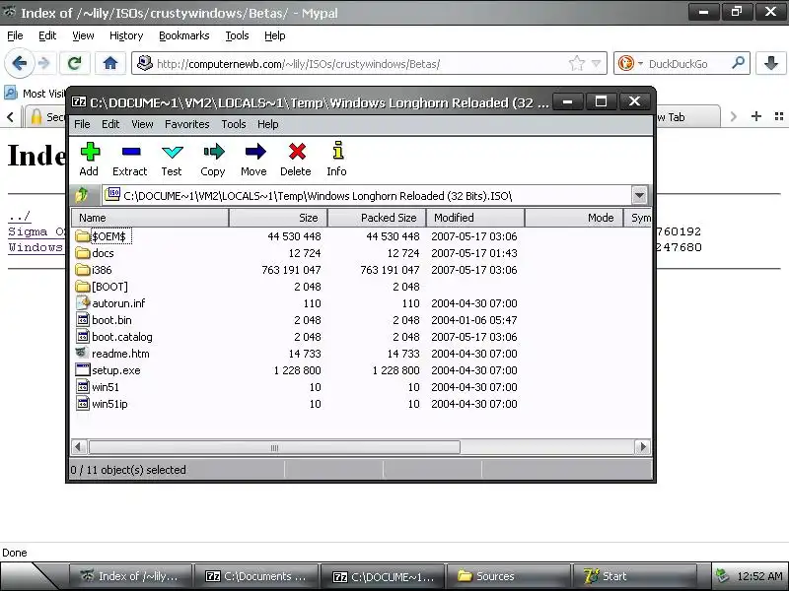Click the 12:52 AM system clock
Screen dimensions: 789x591
pyautogui.click(x=759, y=576)
